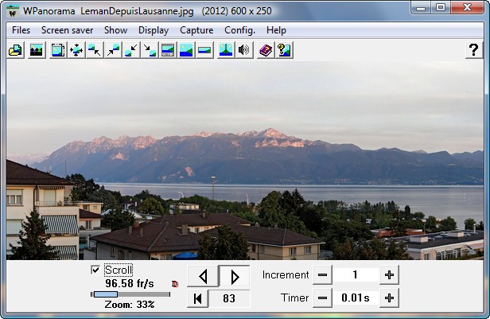
Task: Disable the Scroll checkbox
Action: (96, 270)
